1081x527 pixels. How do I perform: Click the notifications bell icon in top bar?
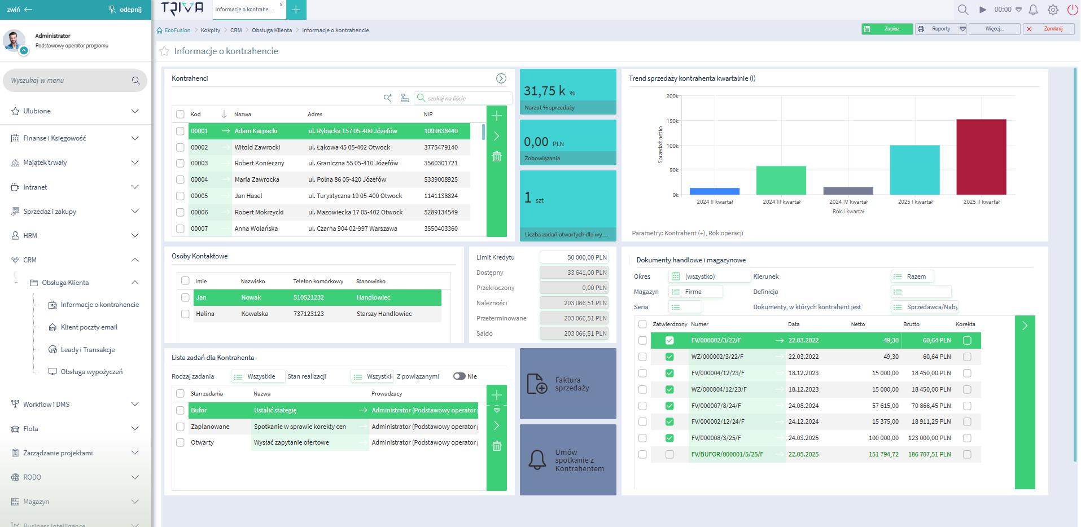click(1033, 10)
